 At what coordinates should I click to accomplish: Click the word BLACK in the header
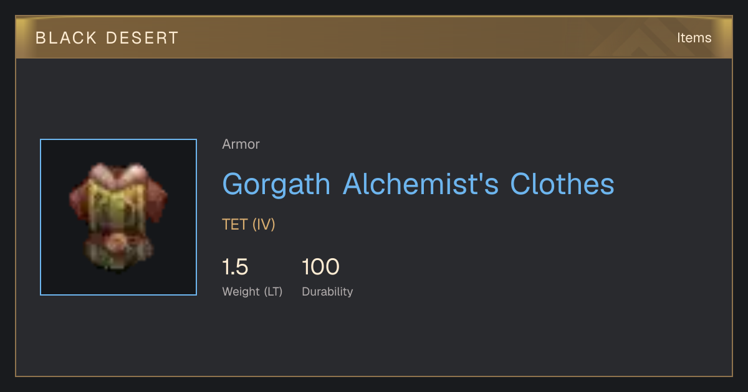coord(65,38)
